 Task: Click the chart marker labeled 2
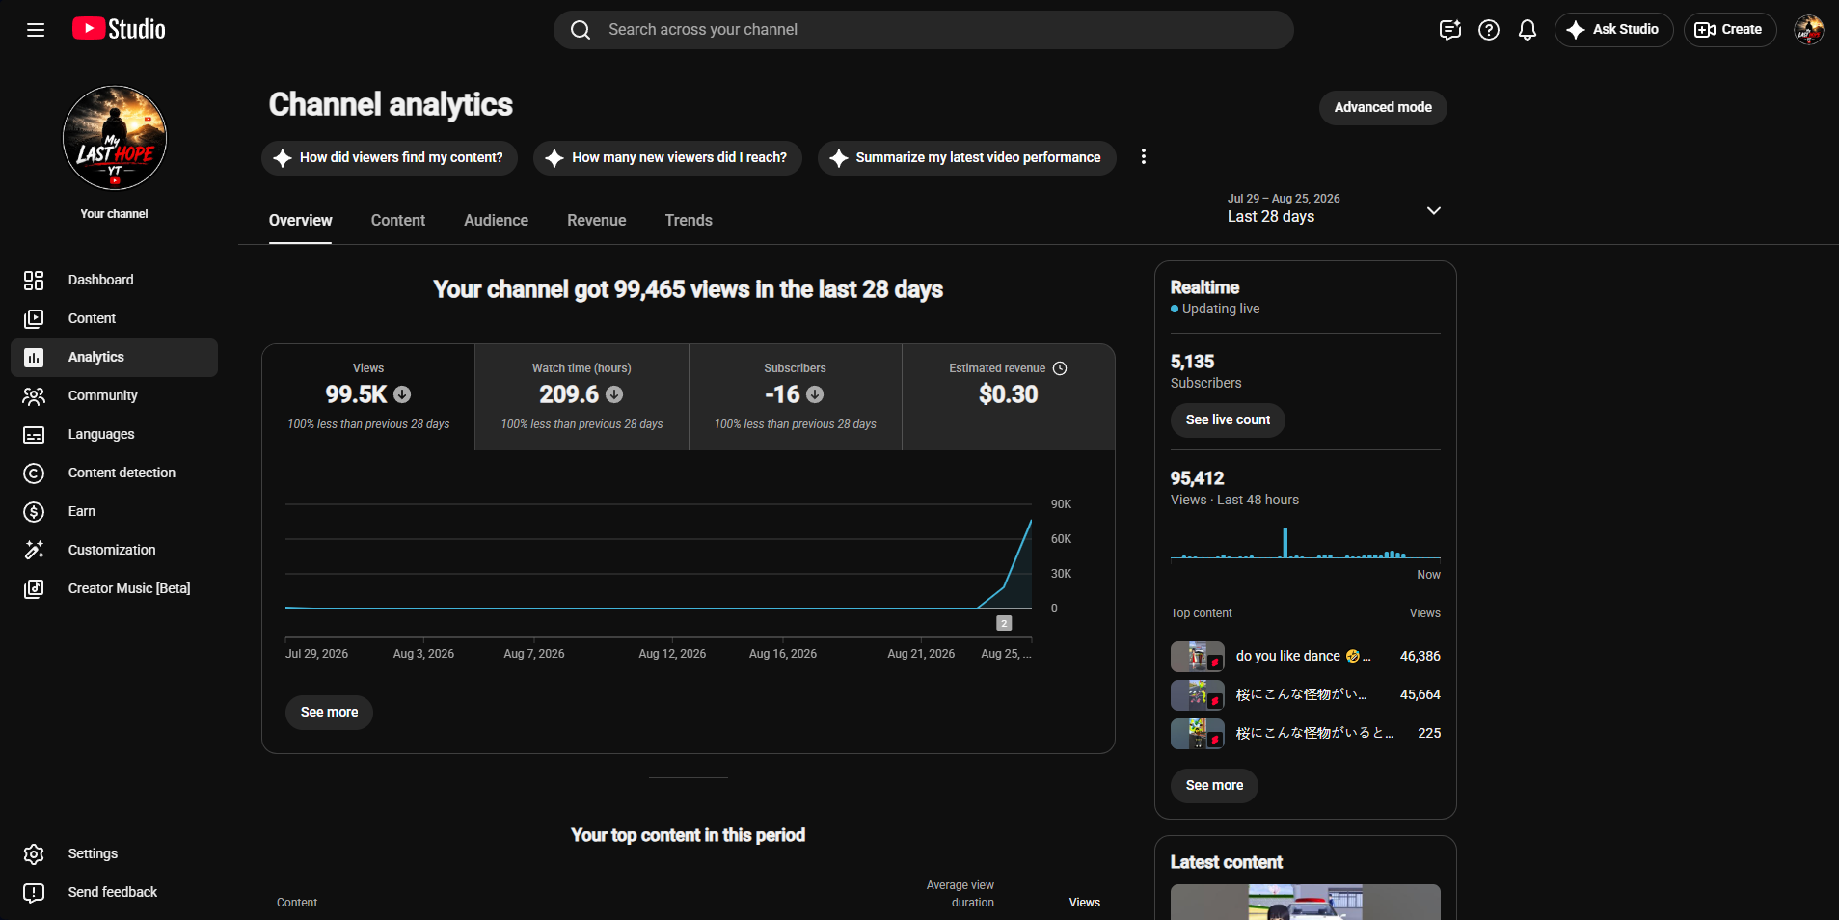click(1004, 624)
